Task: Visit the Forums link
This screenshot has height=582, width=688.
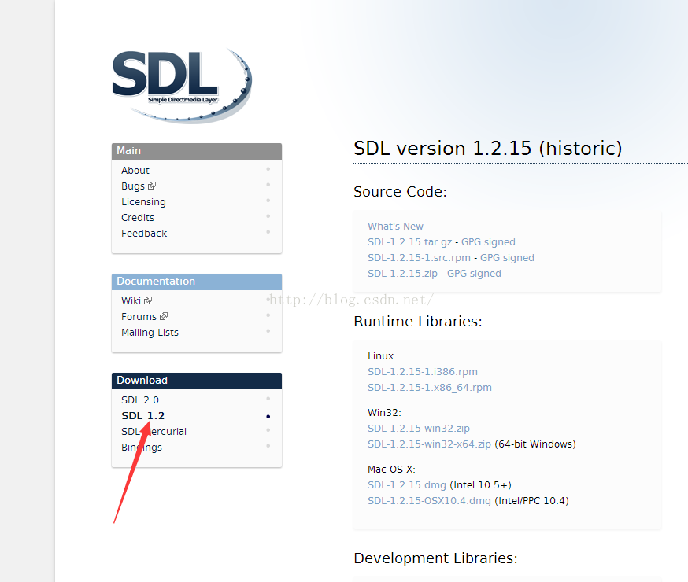Action: point(139,316)
